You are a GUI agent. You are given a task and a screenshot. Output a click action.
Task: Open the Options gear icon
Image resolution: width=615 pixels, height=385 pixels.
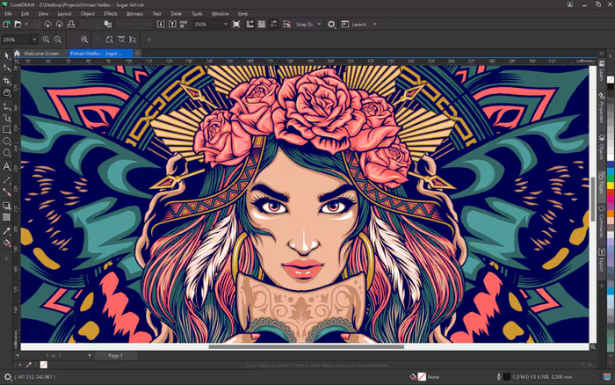click(331, 25)
